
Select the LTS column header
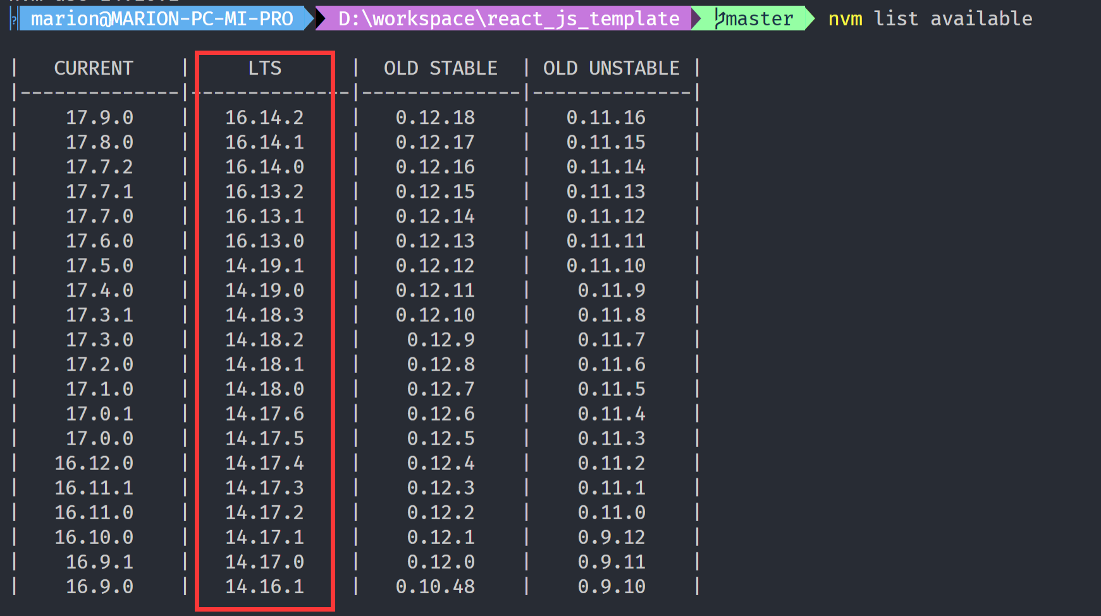click(x=264, y=68)
